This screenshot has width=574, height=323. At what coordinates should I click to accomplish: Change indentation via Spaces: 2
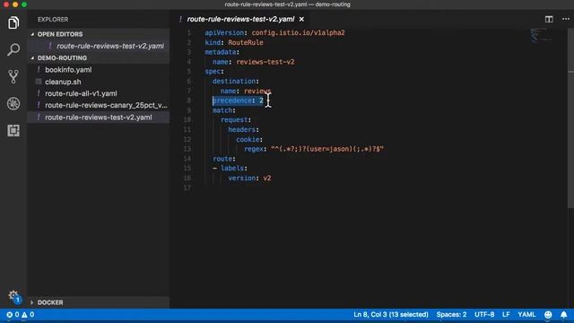coord(451,315)
